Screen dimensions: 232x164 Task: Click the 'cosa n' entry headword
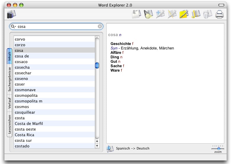(x=115, y=35)
